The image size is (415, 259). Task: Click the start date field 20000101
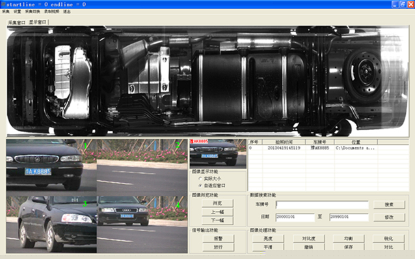295,217
